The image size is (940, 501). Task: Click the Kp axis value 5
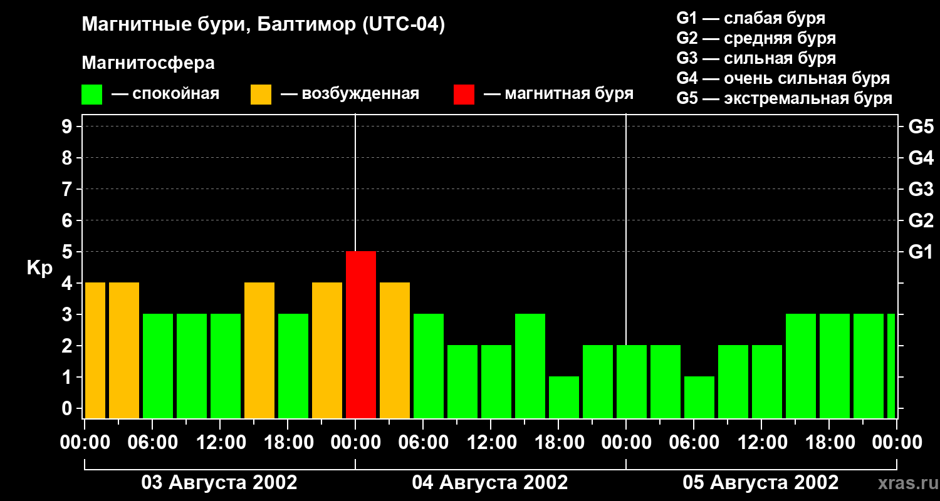[68, 252]
